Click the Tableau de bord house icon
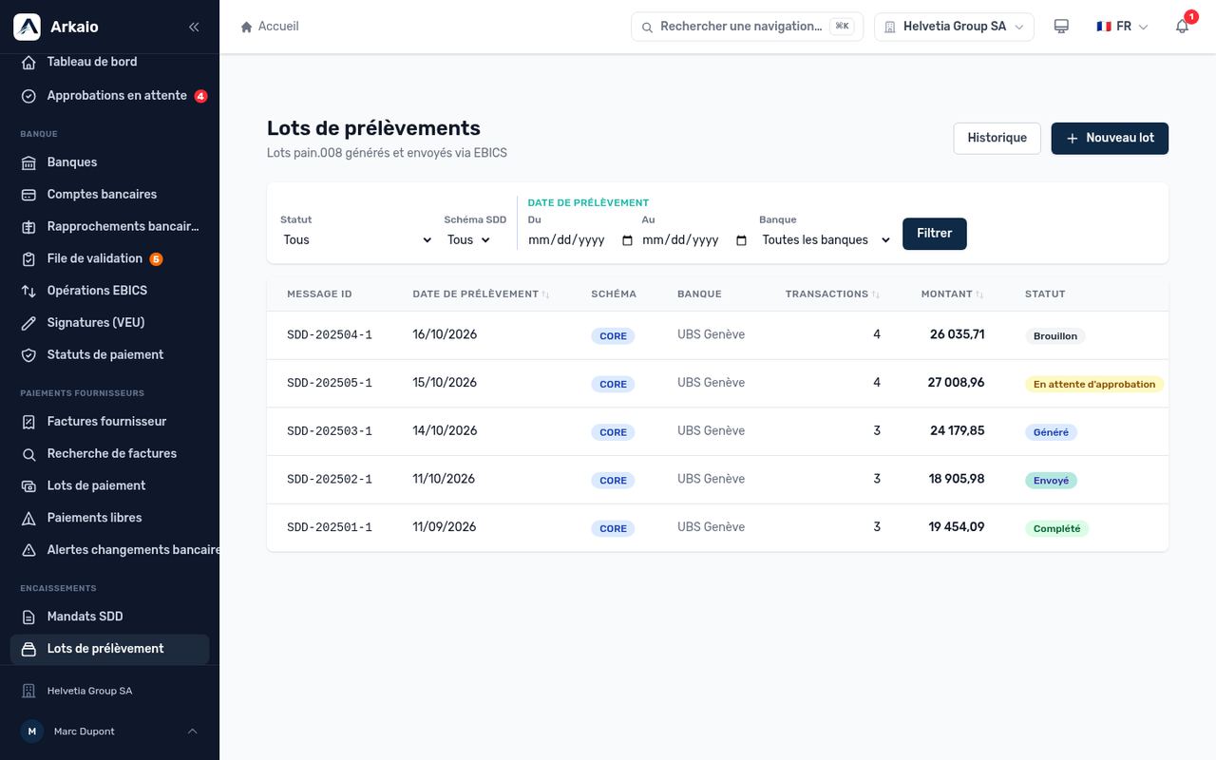This screenshot has height=760, width=1216. pos(28,62)
